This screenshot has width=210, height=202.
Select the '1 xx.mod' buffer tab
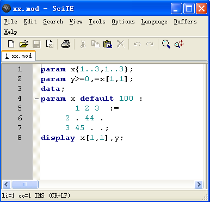18,56
